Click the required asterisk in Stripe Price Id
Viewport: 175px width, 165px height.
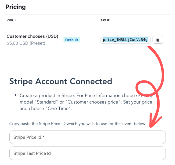(x=43, y=137)
